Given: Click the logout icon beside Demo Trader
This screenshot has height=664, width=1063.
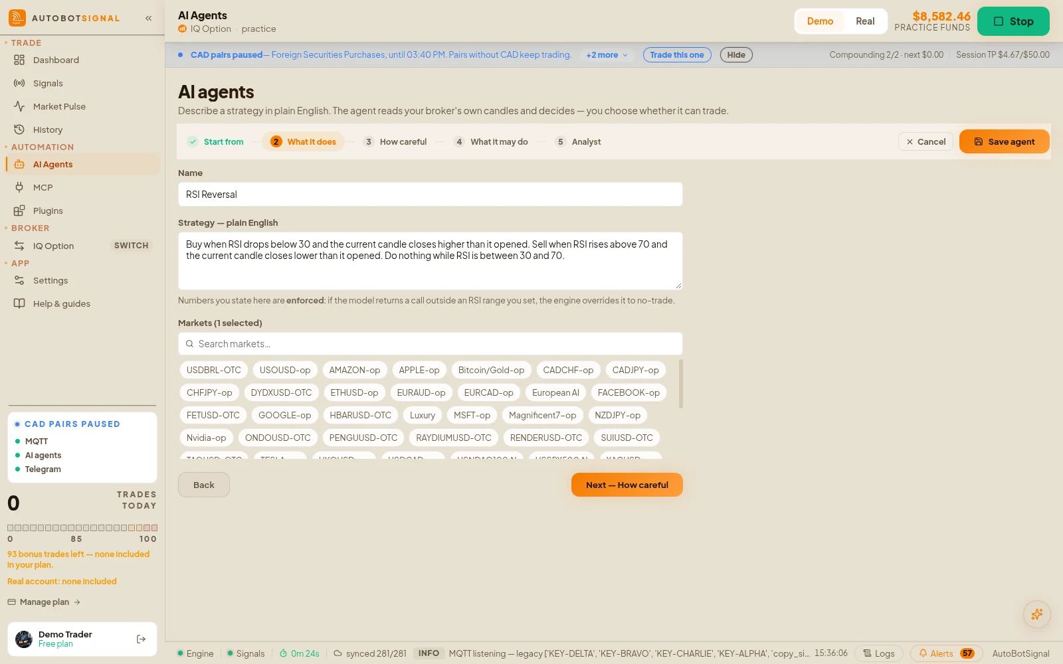Looking at the screenshot, I should pos(141,639).
